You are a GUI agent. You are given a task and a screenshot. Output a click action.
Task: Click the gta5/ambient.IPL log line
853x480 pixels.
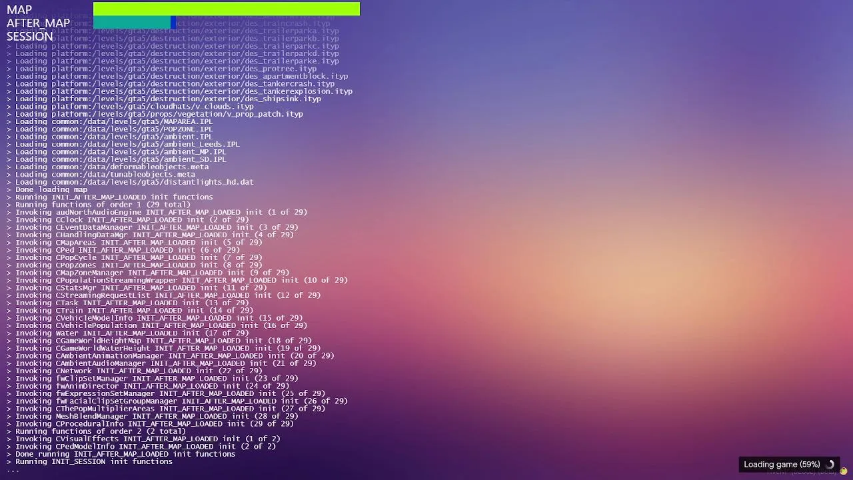pos(110,137)
